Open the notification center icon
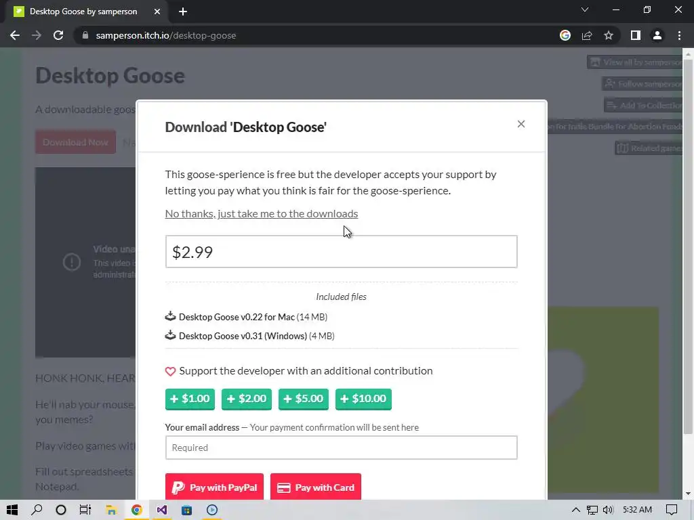The image size is (694, 520). (x=672, y=510)
